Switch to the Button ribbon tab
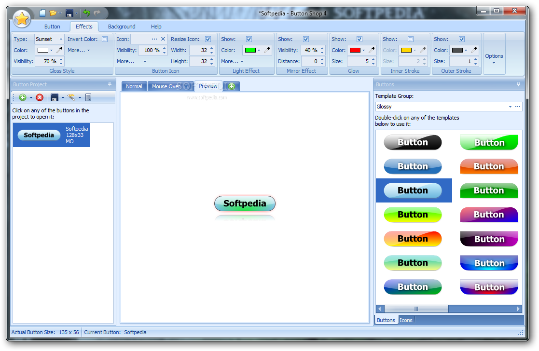This screenshot has height=351, width=539. [52, 27]
